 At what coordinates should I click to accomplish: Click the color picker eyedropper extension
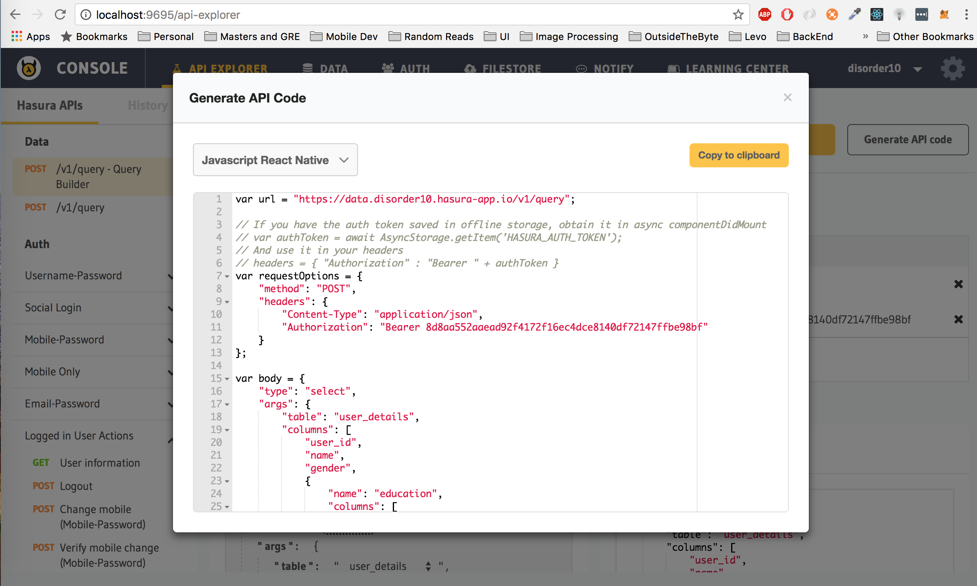[x=854, y=15]
